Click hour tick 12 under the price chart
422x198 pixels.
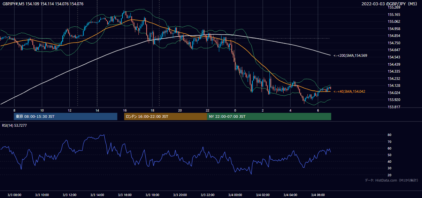[69, 110]
